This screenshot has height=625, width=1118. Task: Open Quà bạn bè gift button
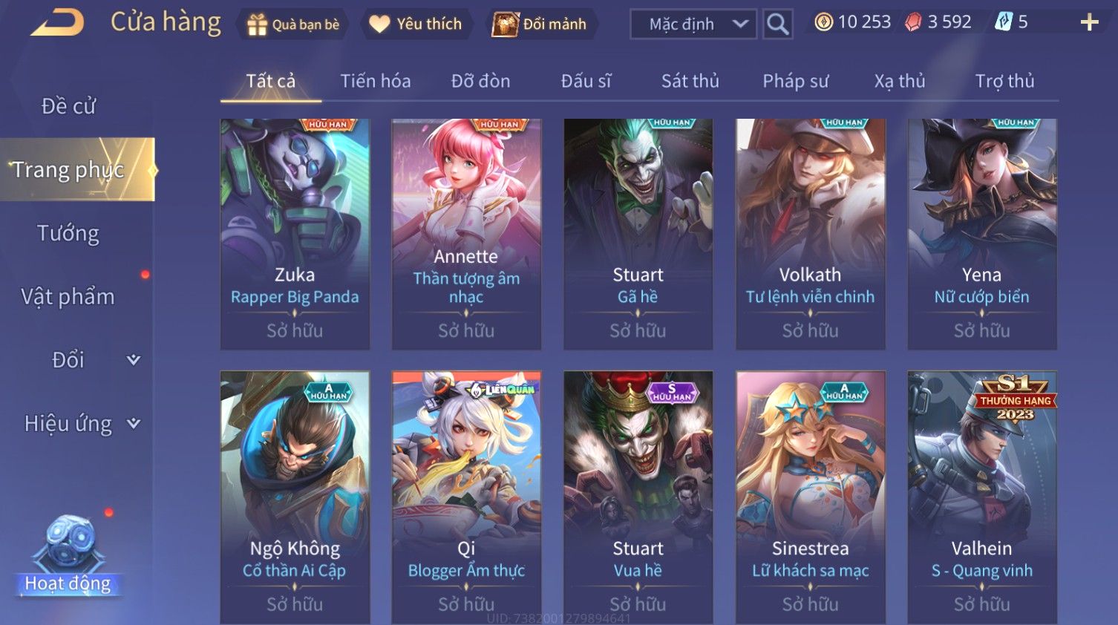click(292, 24)
